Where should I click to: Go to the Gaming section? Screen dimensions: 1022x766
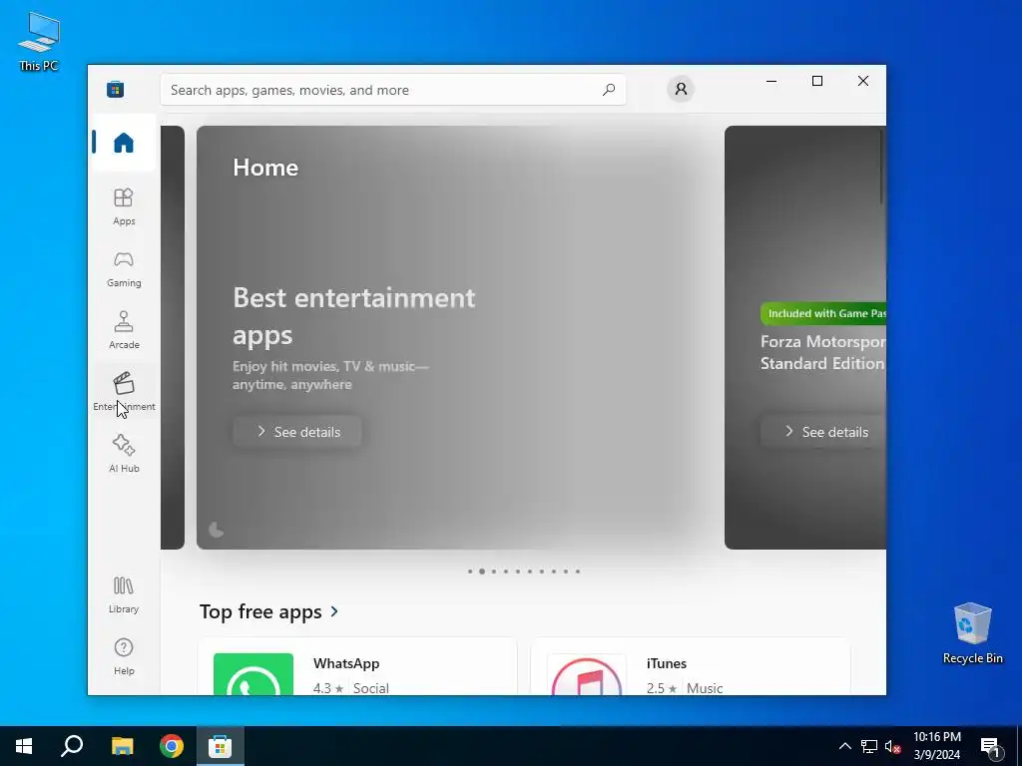(124, 268)
